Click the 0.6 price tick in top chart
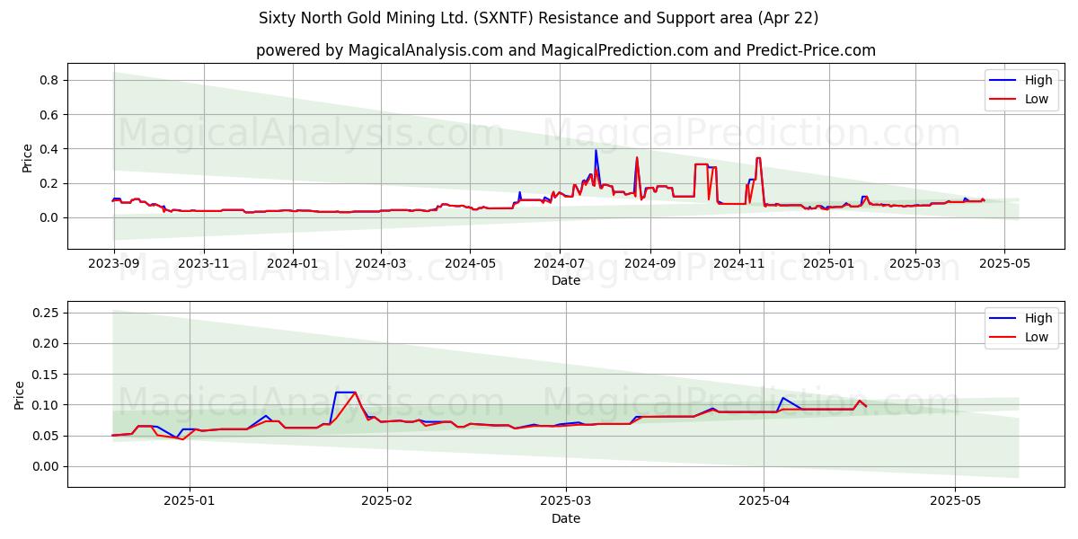This screenshot has height=539, width=1078. tap(50, 114)
